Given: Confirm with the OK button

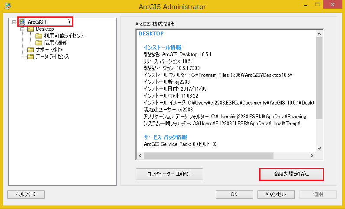Looking at the screenshot, I should tap(234, 194).
